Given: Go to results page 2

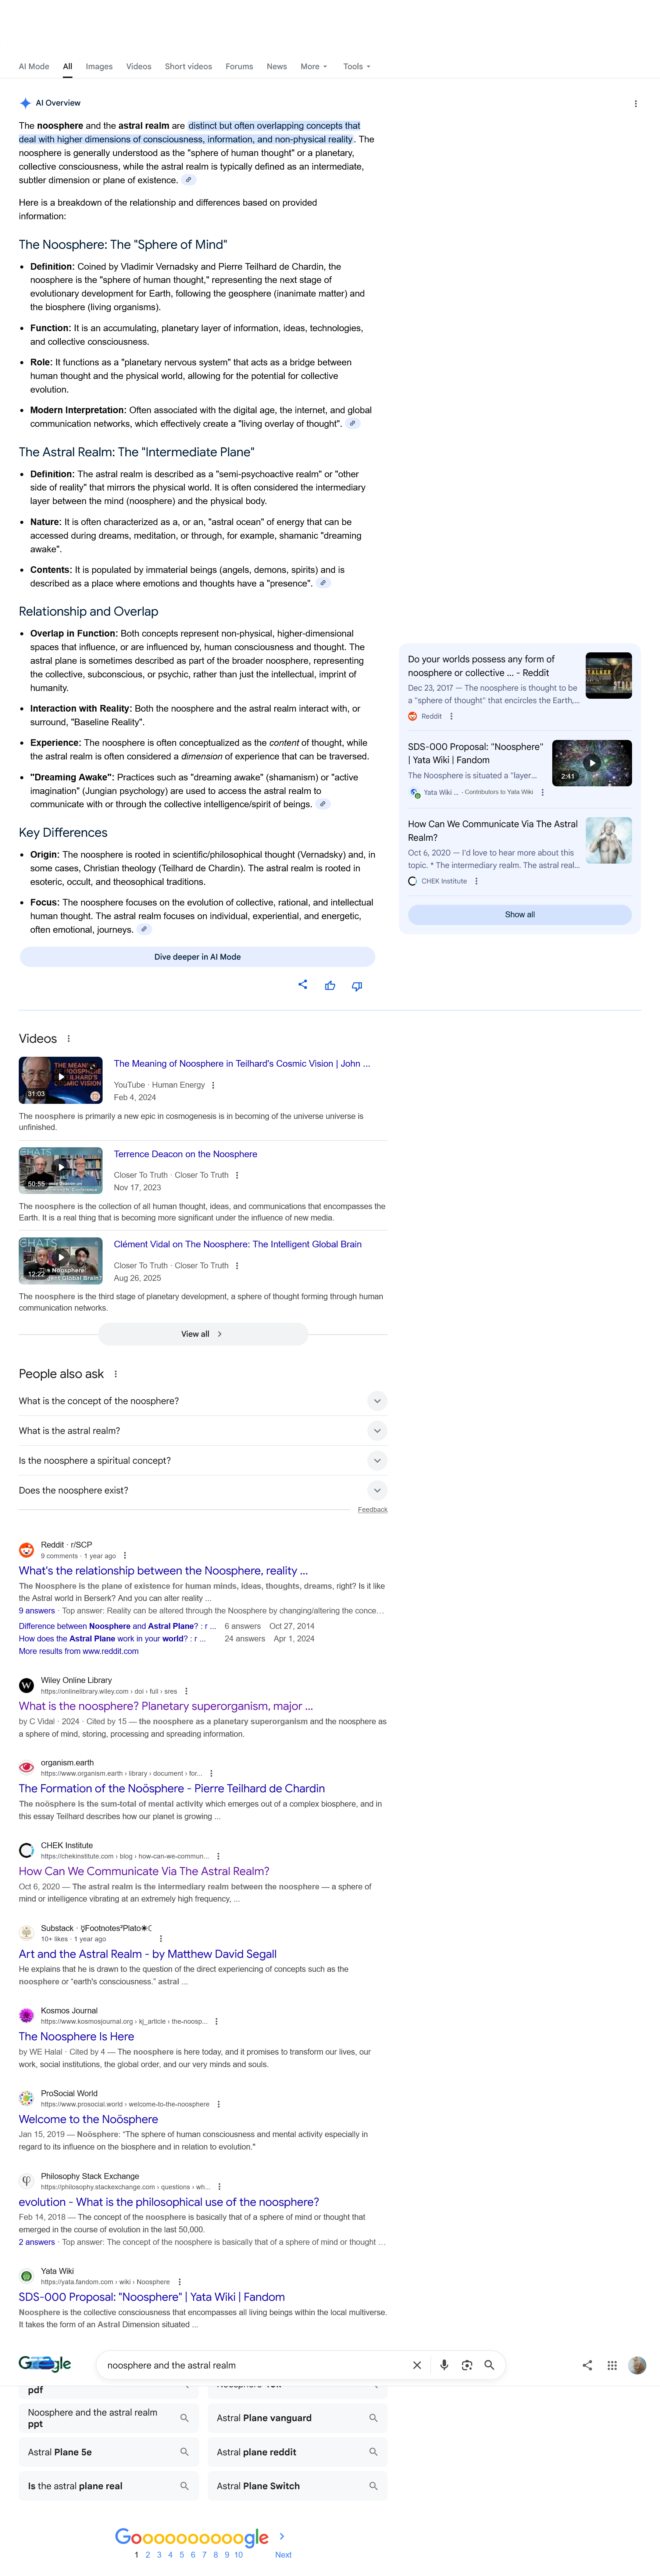Looking at the screenshot, I should (x=148, y=2555).
